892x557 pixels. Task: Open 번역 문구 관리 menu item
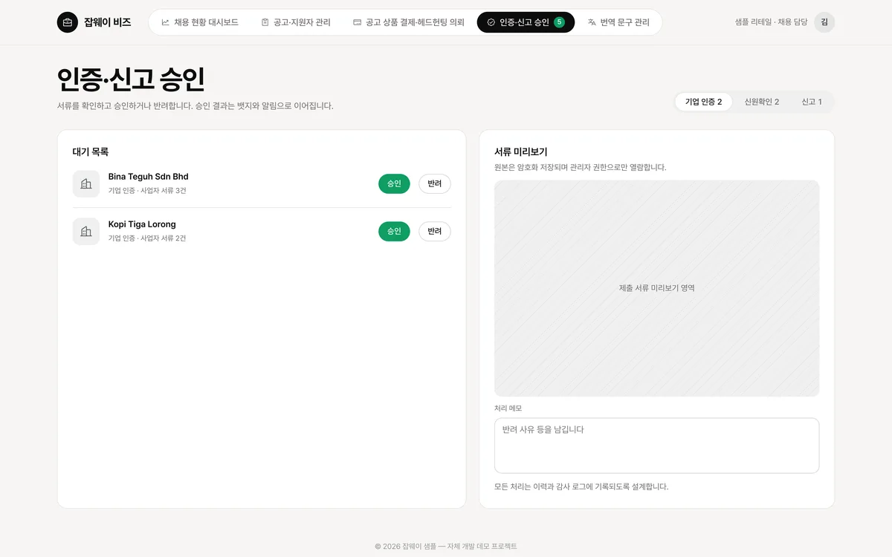[x=618, y=22]
